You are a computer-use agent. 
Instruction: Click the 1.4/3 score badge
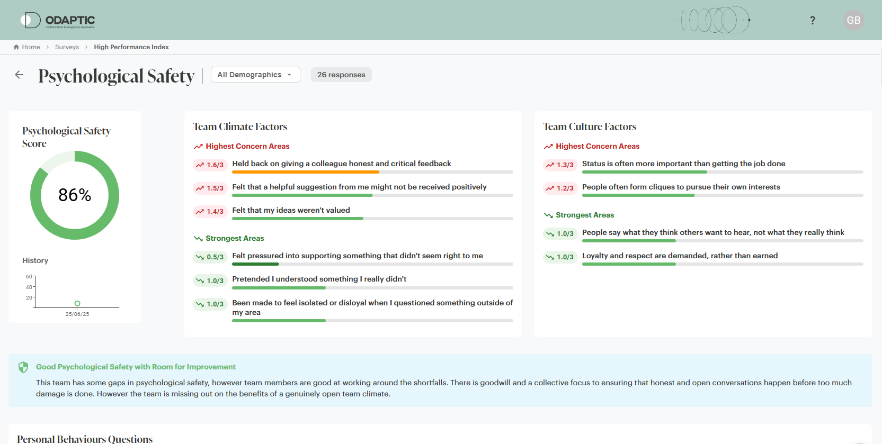point(210,212)
